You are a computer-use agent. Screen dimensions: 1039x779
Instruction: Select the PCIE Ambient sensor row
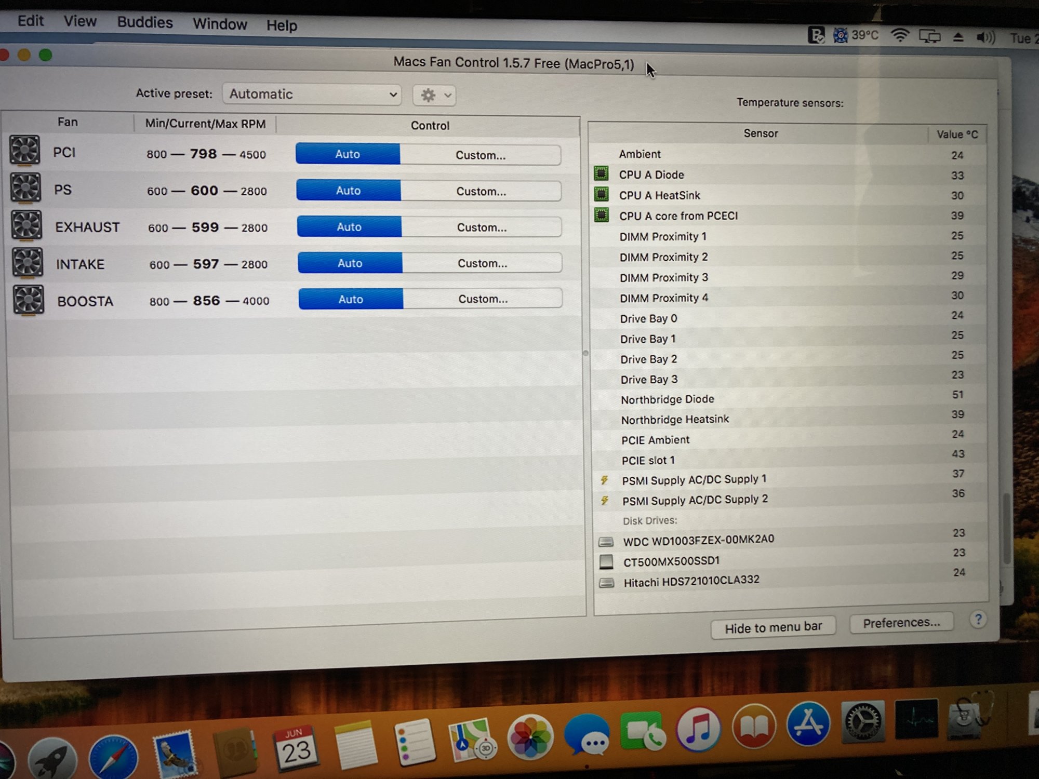[x=789, y=439]
